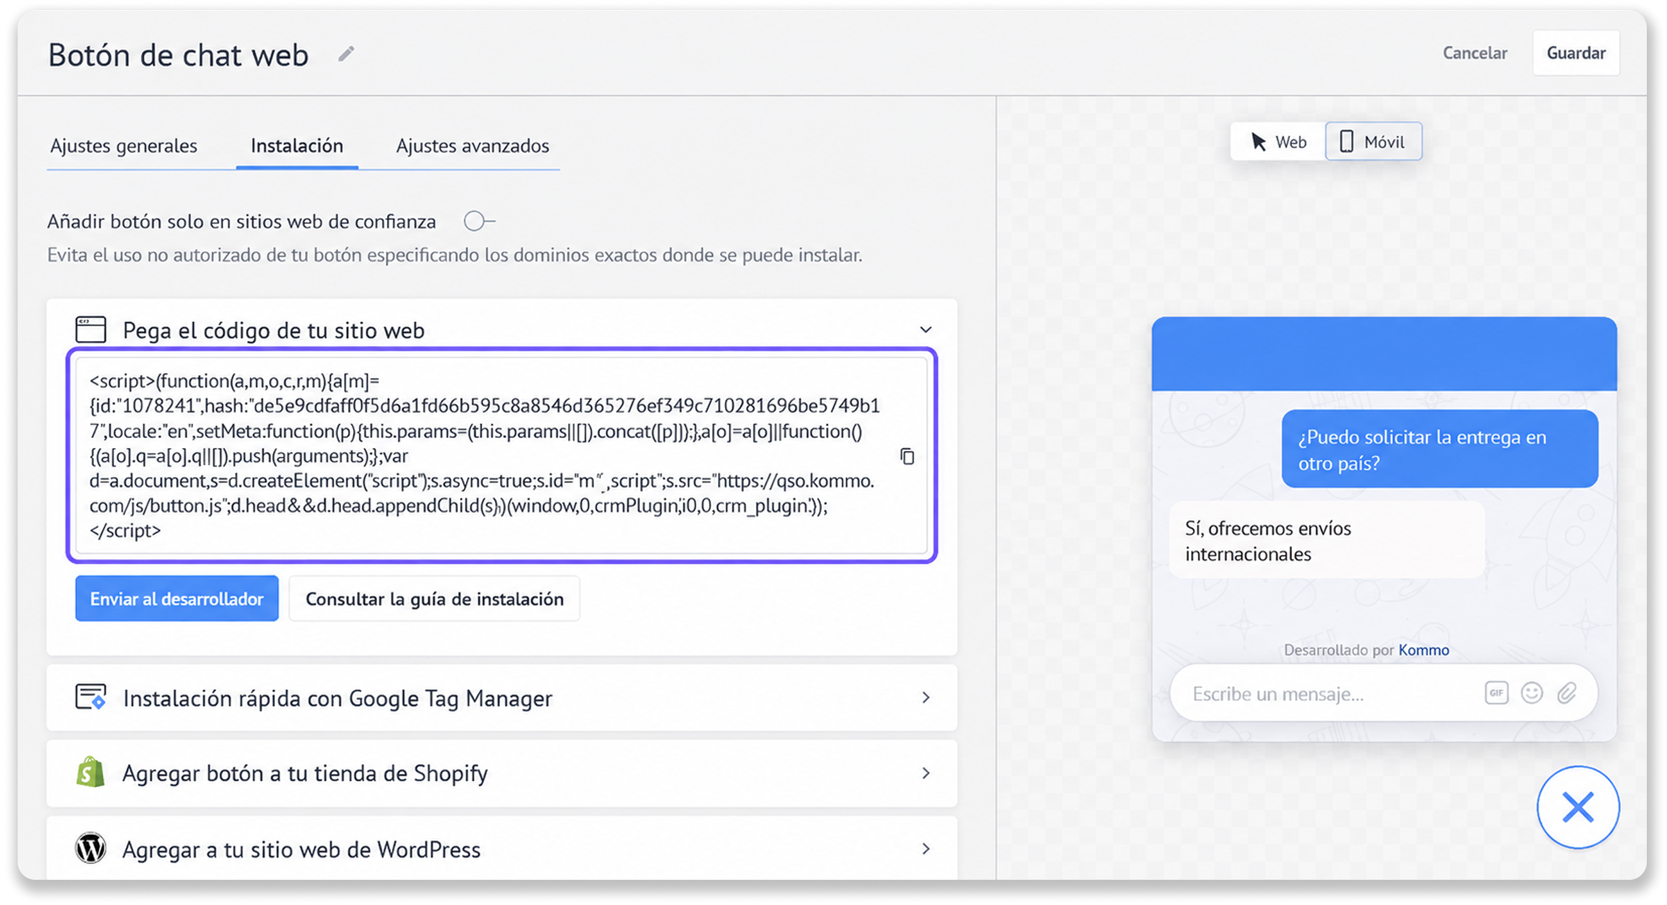Click the browser window icon beside 'Pega el código'
Image resolution: width=1667 pixels, height=905 pixels.
pyautogui.click(x=91, y=329)
